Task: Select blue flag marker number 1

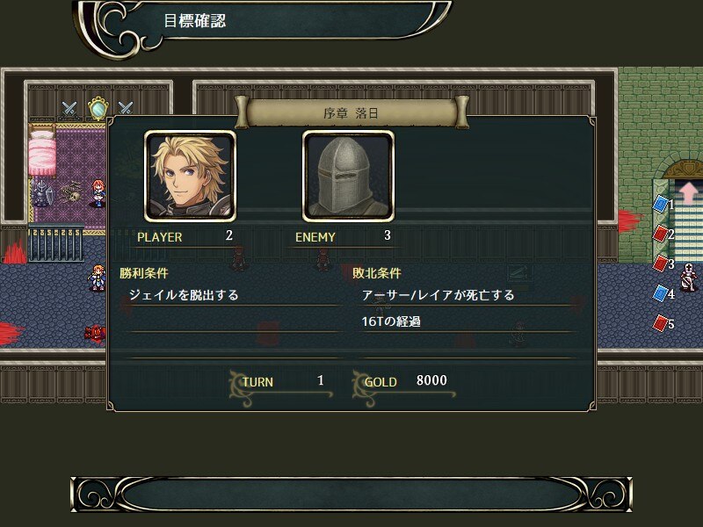Action: [661, 204]
